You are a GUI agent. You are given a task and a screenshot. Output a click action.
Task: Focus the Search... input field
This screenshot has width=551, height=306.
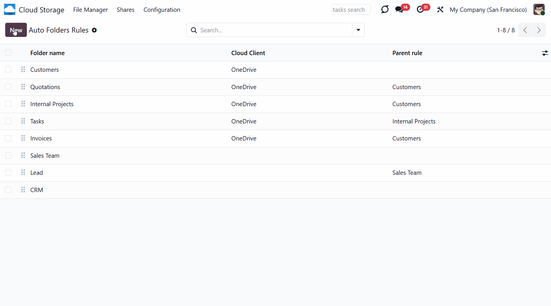[274, 30]
